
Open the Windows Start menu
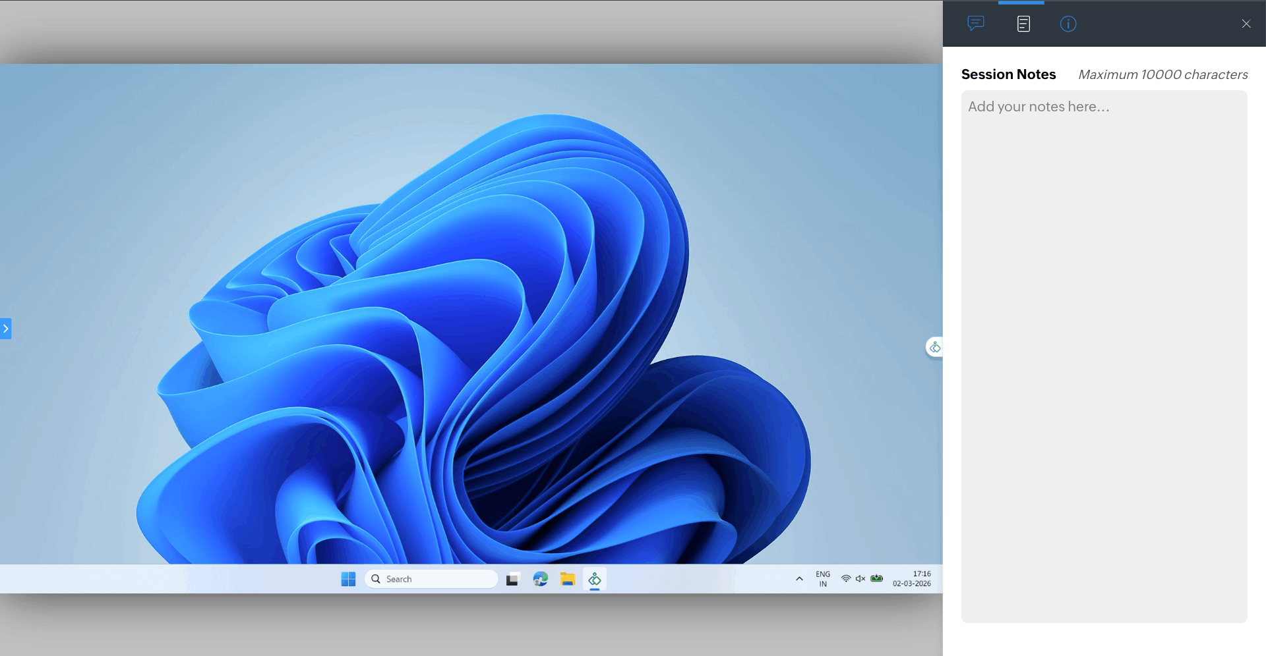(x=348, y=579)
